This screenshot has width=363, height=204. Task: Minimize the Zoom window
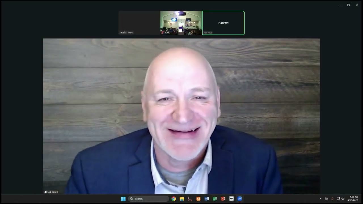tap(340, 5)
